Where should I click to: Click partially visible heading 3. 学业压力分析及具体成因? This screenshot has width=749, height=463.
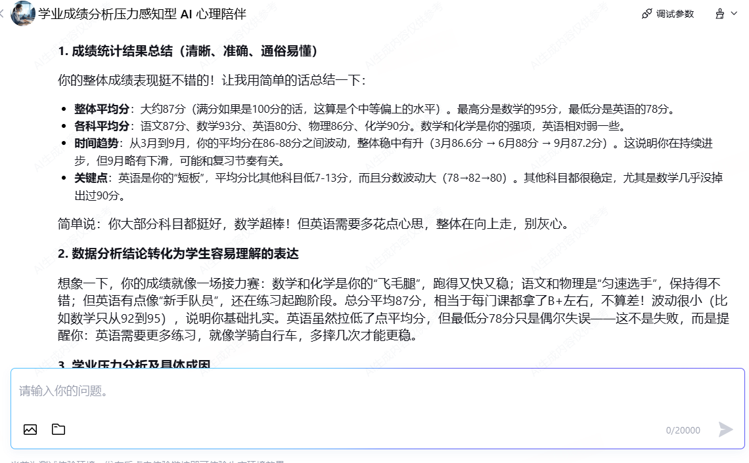[x=134, y=365]
